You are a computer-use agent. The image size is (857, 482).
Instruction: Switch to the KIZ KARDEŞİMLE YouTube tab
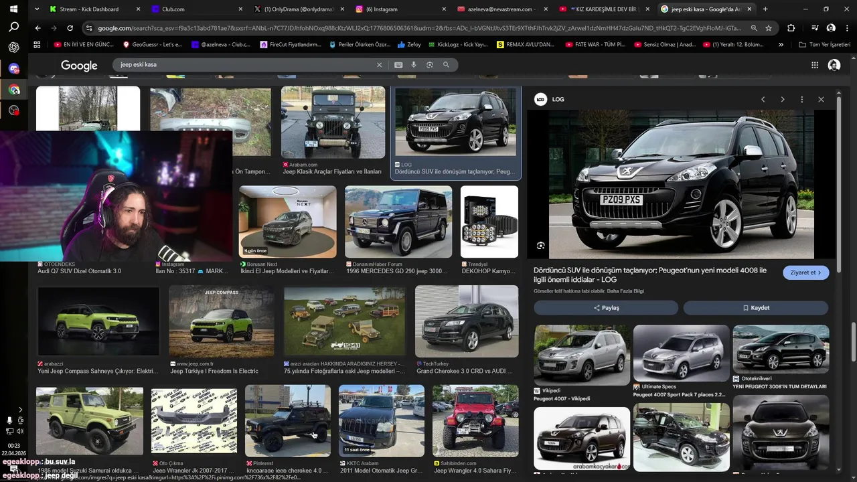pyautogui.click(x=603, y=9)
